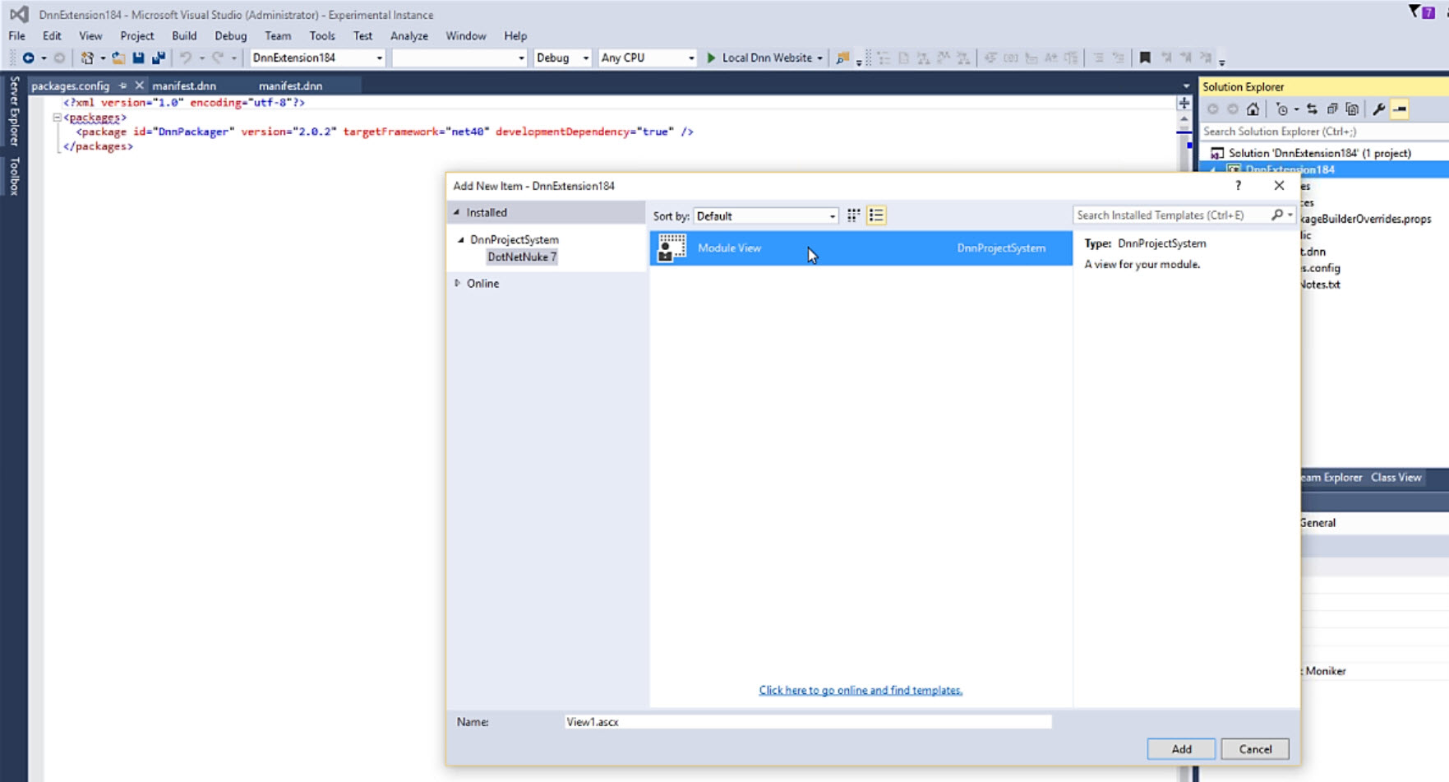Open the DnnExtension184 startup project dropdown
This screenshot has width=1449, height=782.
coord(379,58)
